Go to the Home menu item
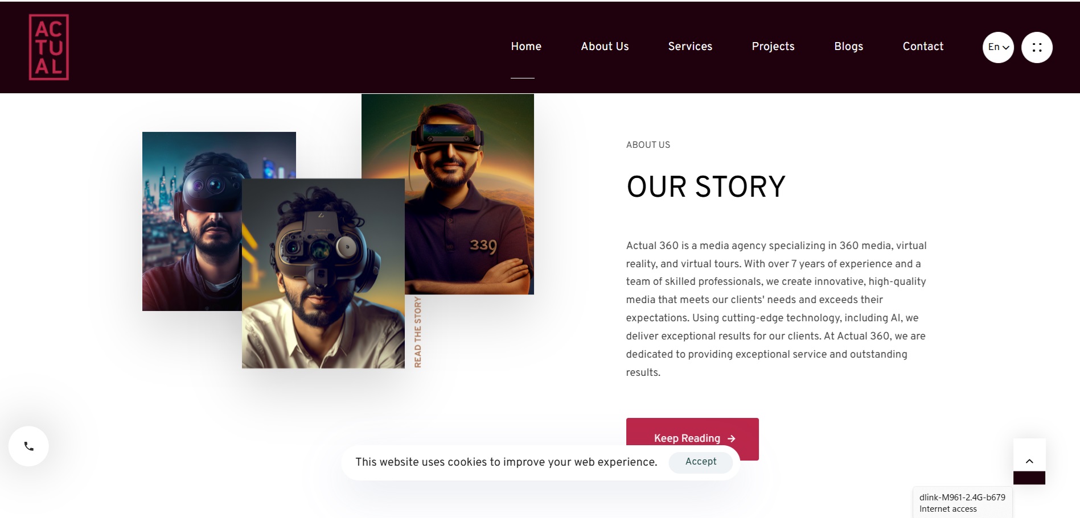This screenshot has width=1080, height=518. 526,47
